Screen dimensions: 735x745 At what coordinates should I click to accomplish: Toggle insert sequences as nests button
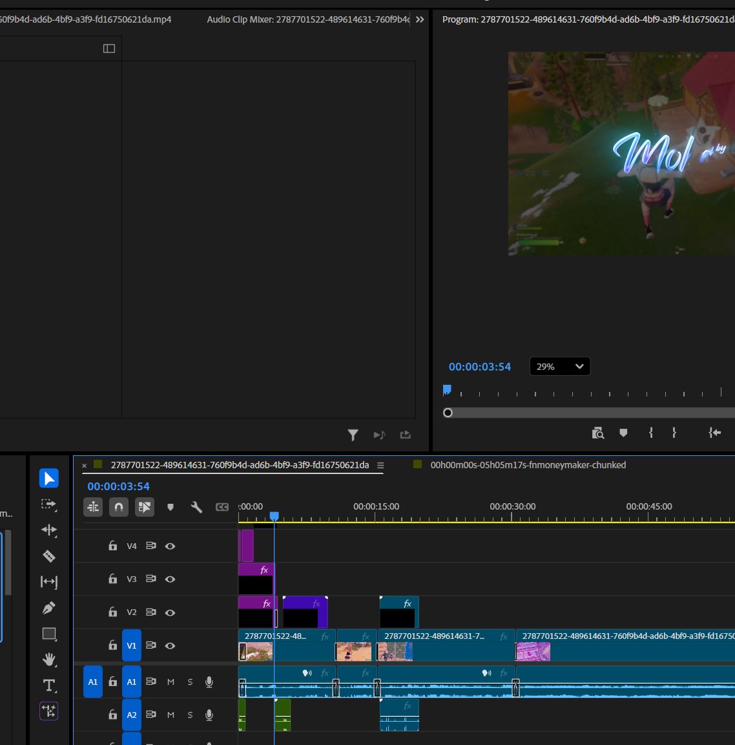tap(93, 507)
